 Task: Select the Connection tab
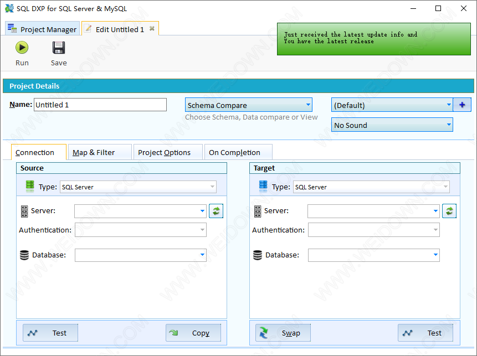(39, 152)
